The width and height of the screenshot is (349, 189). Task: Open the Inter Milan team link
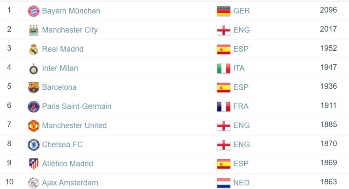[60, 68]
